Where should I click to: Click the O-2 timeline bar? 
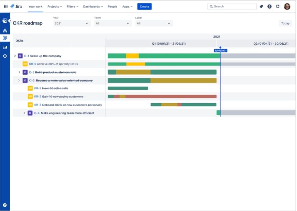[162, 72]
